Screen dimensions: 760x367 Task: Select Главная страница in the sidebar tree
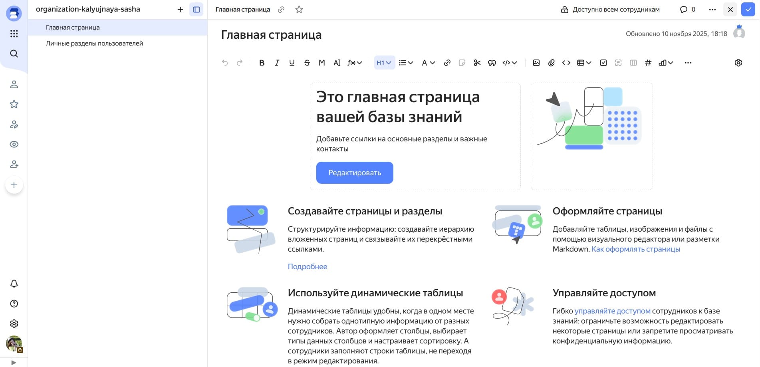(73, 28)
